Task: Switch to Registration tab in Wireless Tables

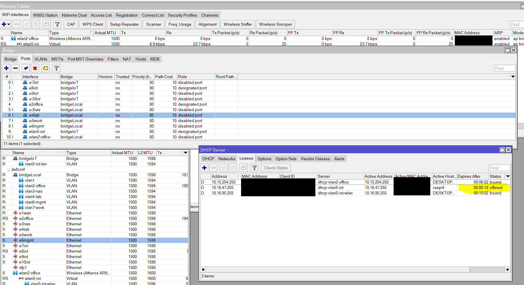Action: (x=126, y=15)
